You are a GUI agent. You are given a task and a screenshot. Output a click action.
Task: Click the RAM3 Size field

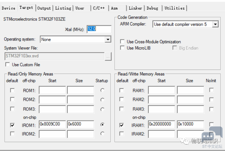[191, 109]
